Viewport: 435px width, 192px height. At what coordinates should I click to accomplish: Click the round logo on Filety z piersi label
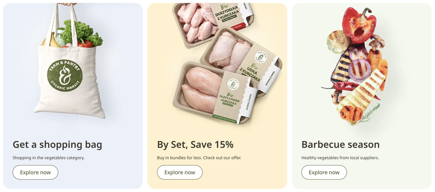pyautogui.click(x=233, y=84)
